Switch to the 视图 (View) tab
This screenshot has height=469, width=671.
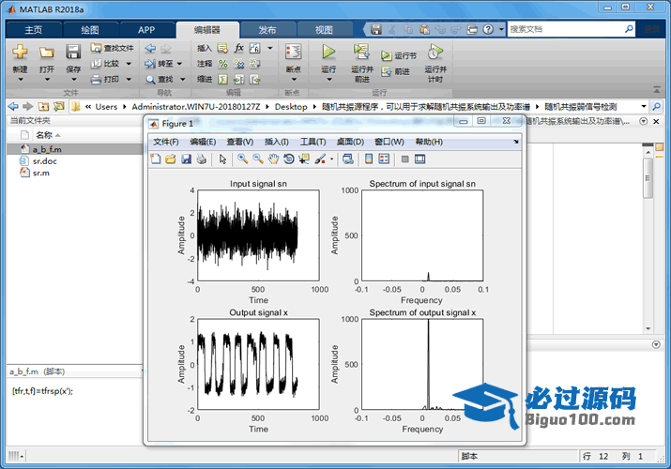[x=324, y=29]
